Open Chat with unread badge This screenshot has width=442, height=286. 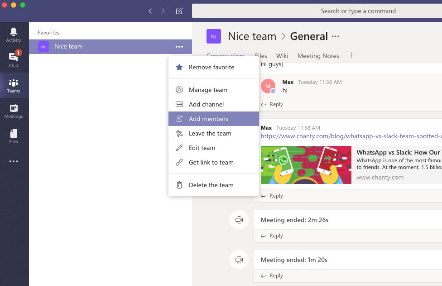point(14,60)
